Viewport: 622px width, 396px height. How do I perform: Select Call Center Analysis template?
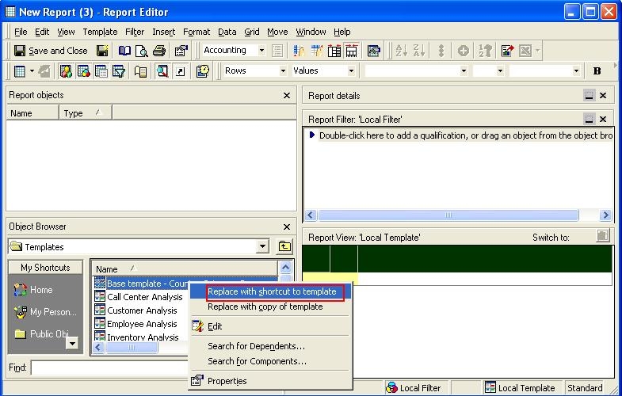[133, 297]
